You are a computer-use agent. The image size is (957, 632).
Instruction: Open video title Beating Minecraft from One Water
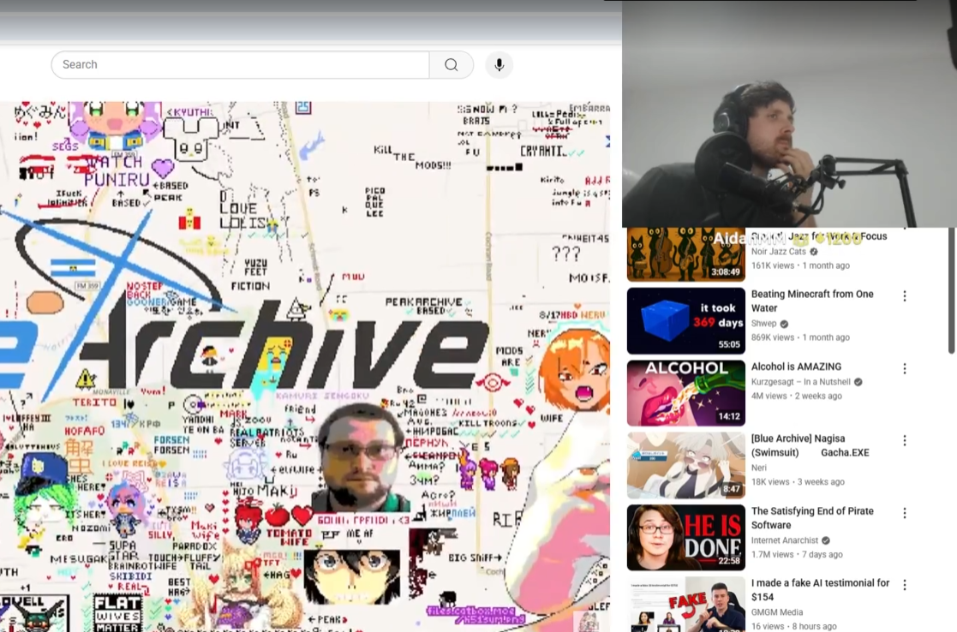click(x=812, y=301)
